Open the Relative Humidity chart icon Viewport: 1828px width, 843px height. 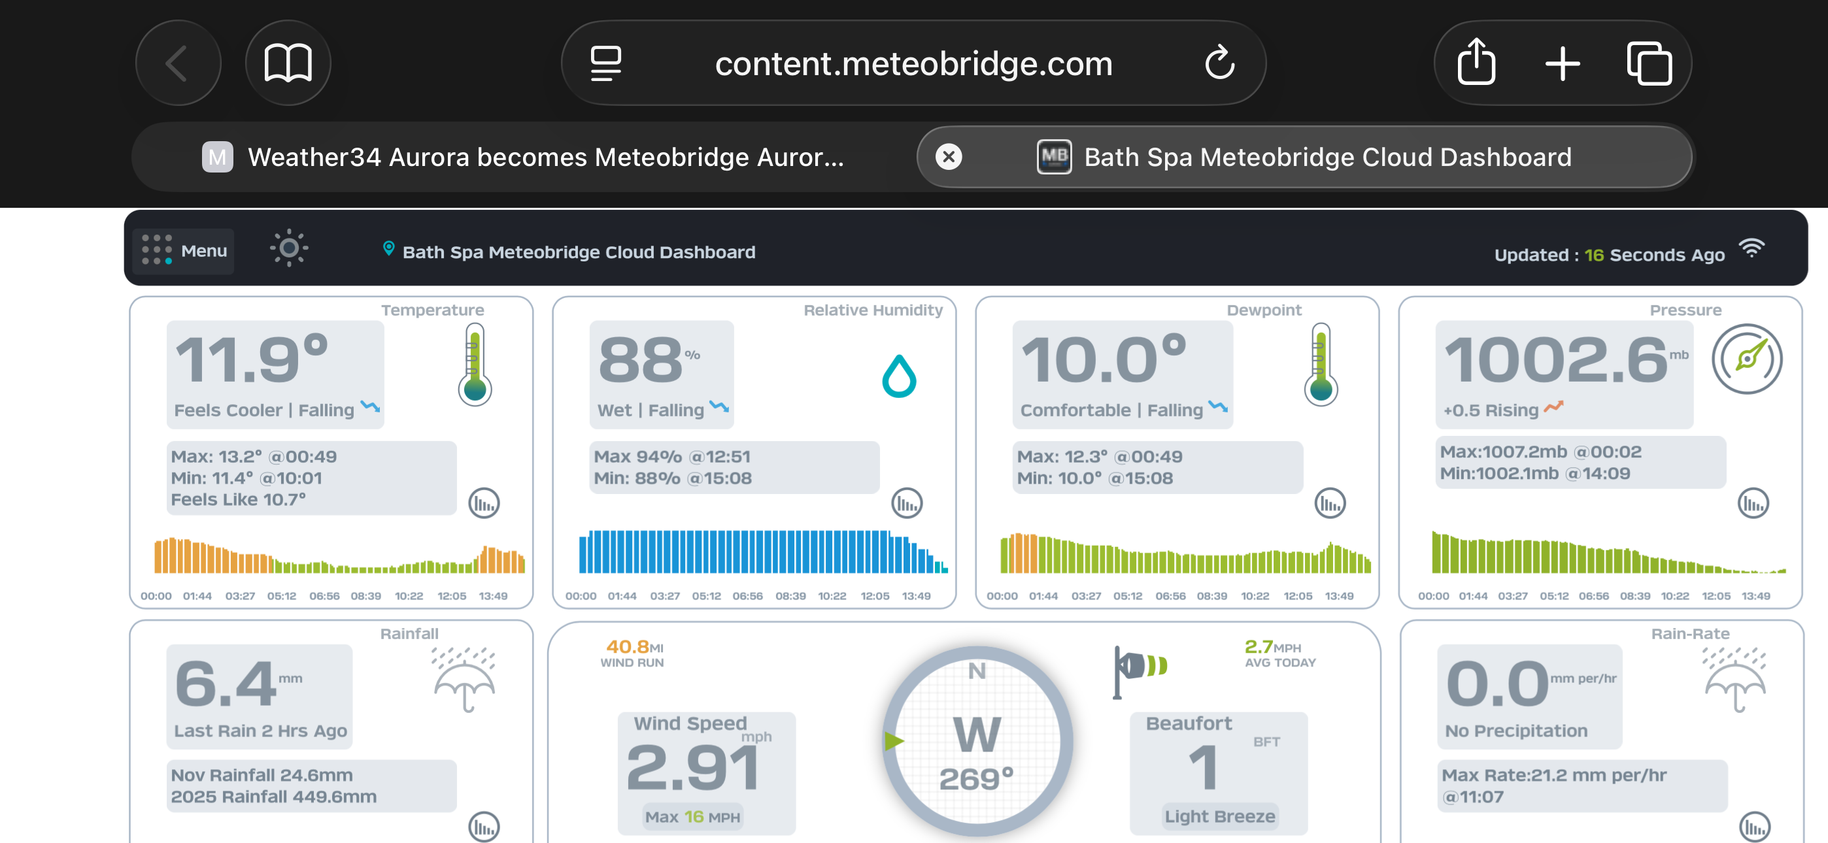click(x=906, y=503)
